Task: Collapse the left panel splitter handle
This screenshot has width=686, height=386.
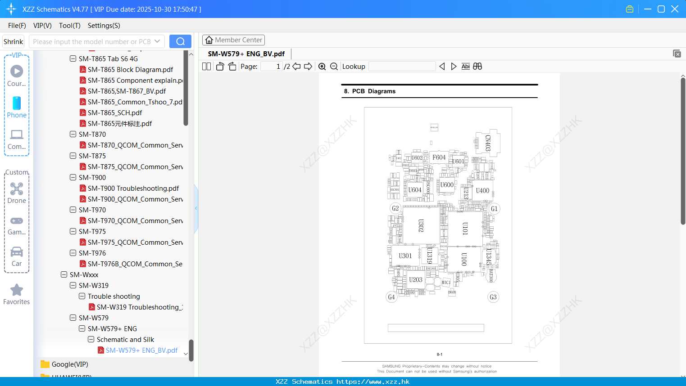Action: (x=196, y=208)
